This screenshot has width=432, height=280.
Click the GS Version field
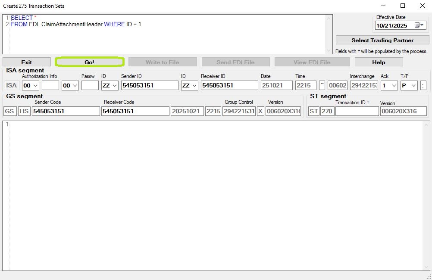point(283,111)
